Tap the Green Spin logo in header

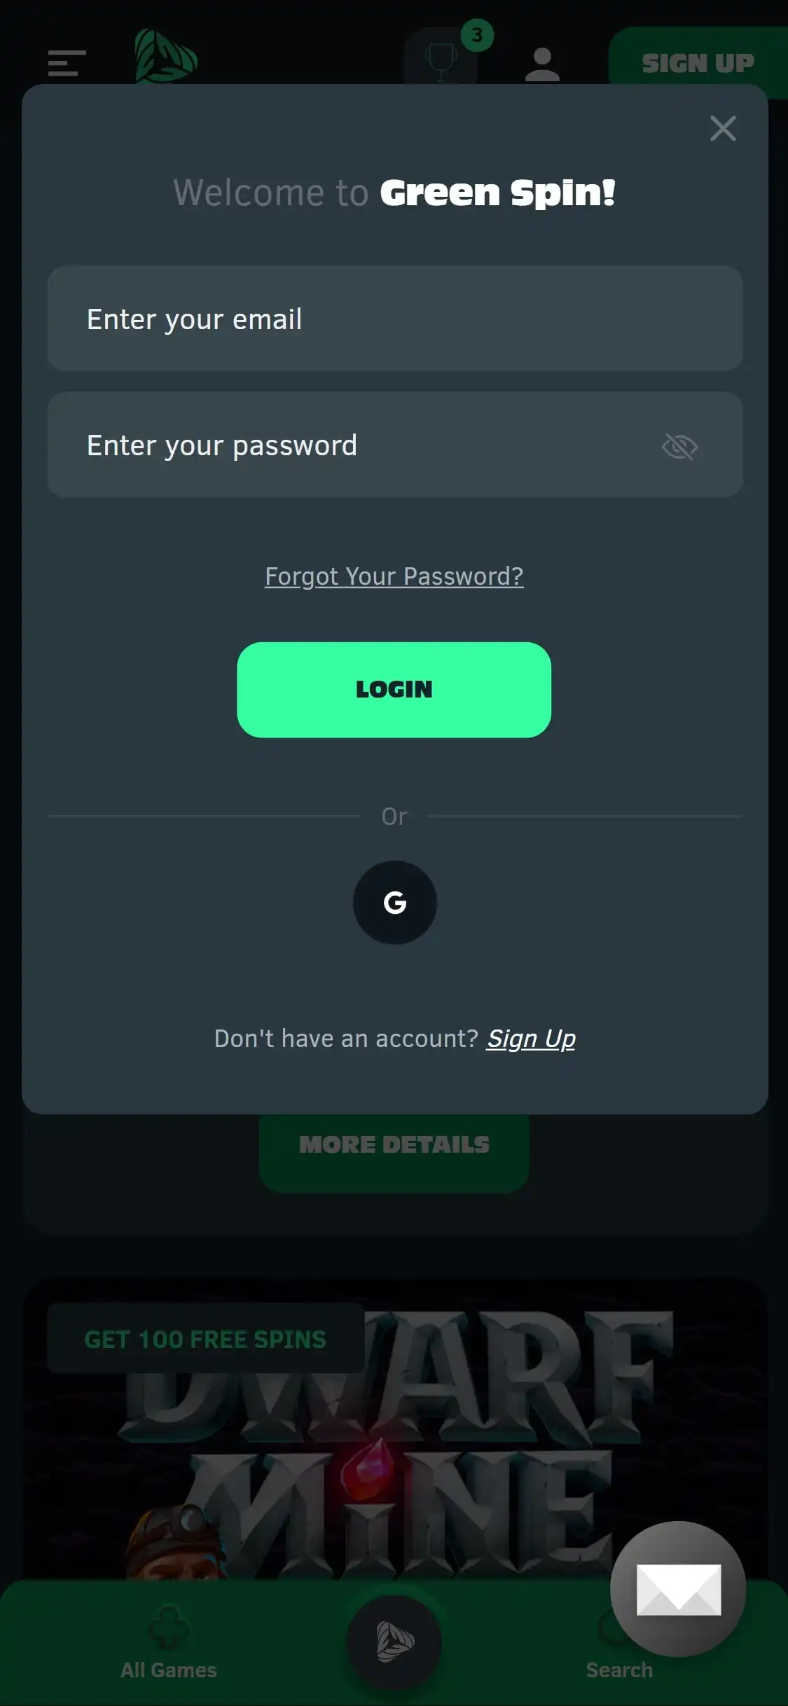click(166, 56)
